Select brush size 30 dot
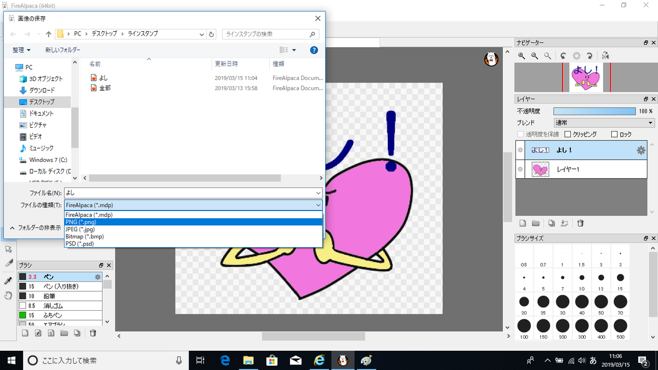Screen dimensions: 658x370 (x=562, y=301)
